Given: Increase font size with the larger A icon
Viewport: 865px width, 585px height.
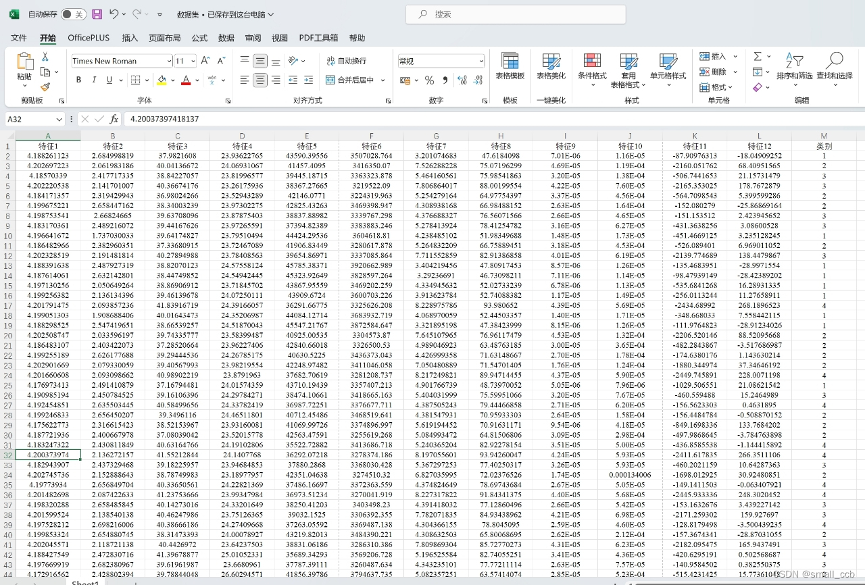Looking at the screenshot, I should tap(205, 61).
